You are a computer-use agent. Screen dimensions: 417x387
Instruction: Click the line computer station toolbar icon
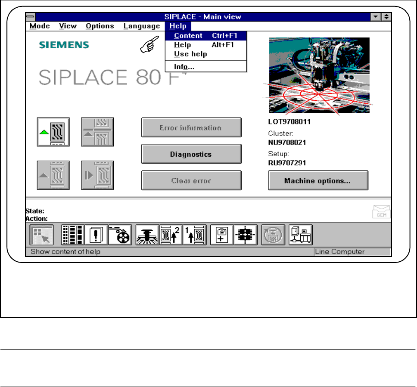(301, 235)
